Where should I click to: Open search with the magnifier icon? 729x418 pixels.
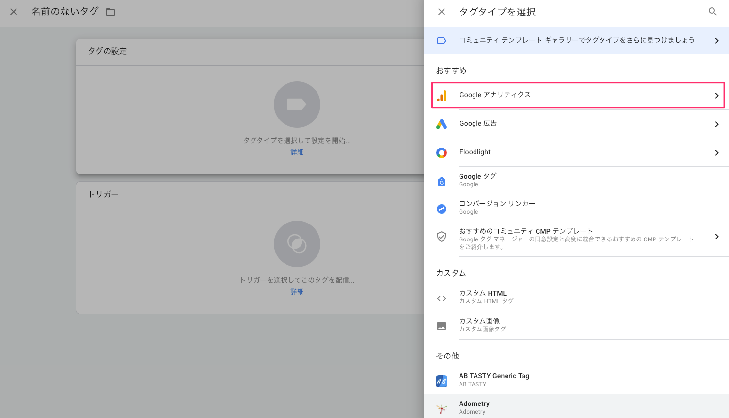coord(712,11)
